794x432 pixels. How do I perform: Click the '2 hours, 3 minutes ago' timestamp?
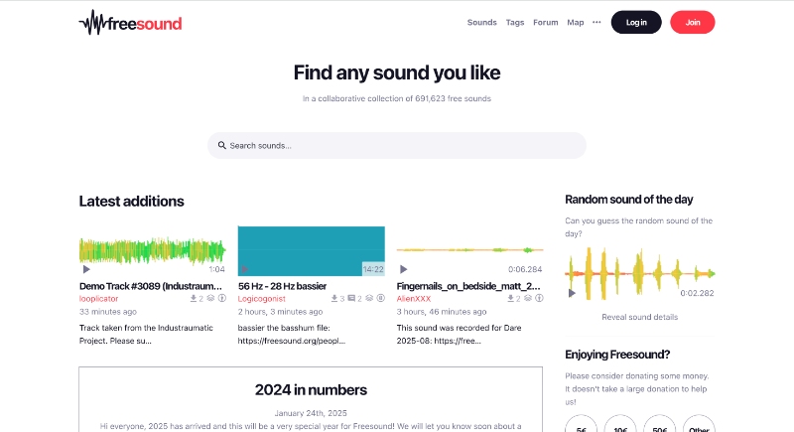click(x=280, y=312)
